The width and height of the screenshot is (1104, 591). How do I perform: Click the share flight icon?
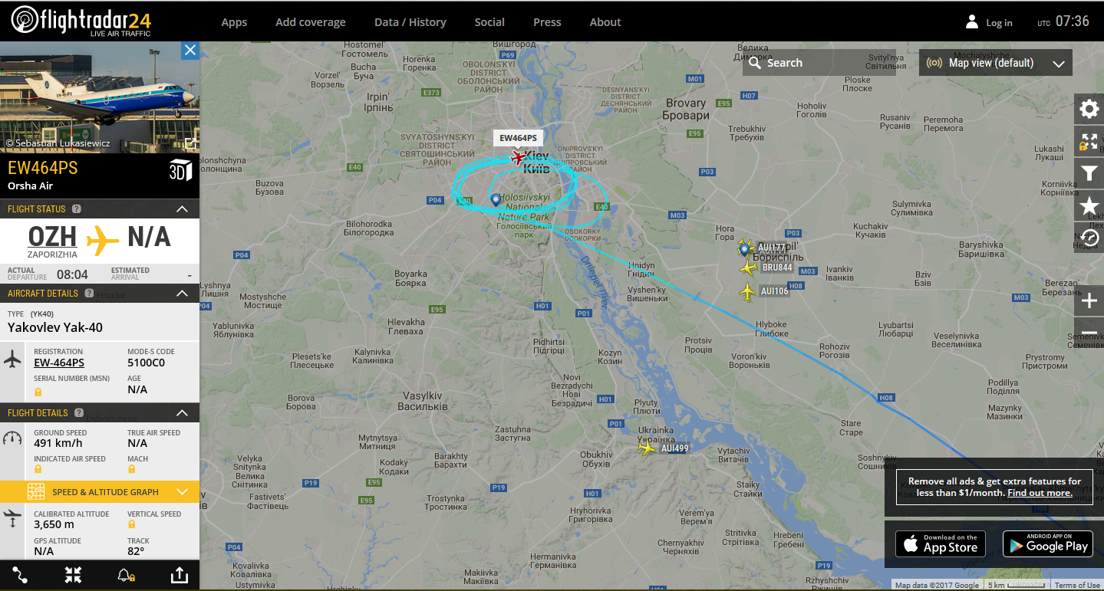click(x=178, y=575)
